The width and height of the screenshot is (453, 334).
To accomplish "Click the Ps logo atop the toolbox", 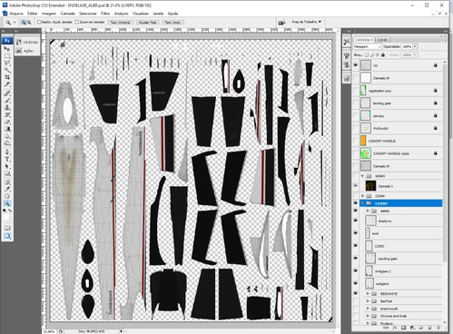I will click(x=7, y=41).
